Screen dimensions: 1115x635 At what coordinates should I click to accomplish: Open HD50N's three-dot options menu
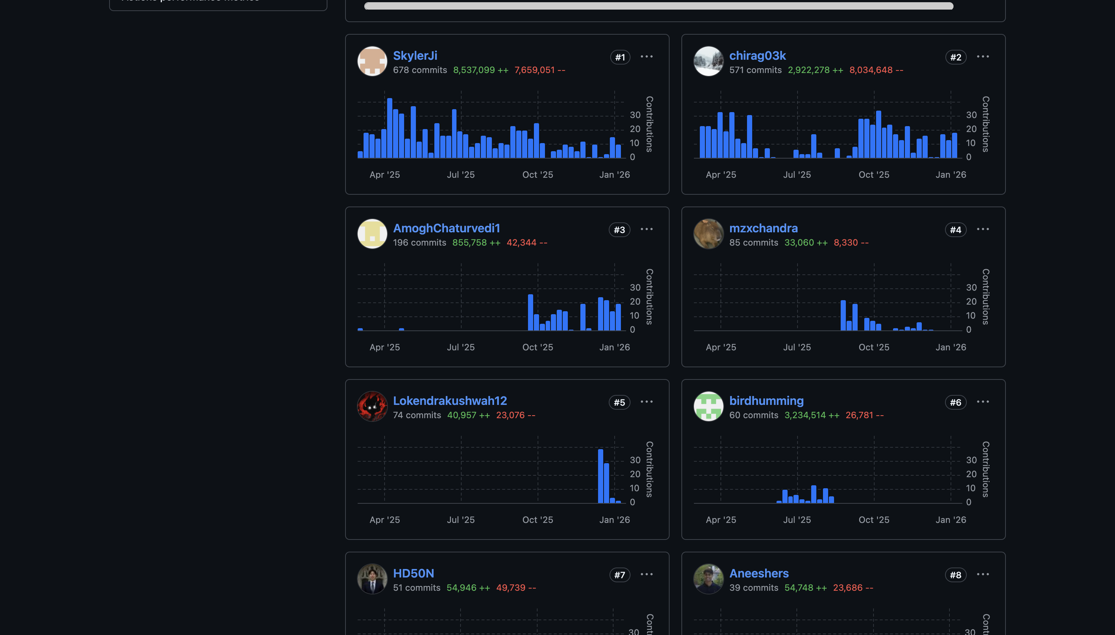646,575
